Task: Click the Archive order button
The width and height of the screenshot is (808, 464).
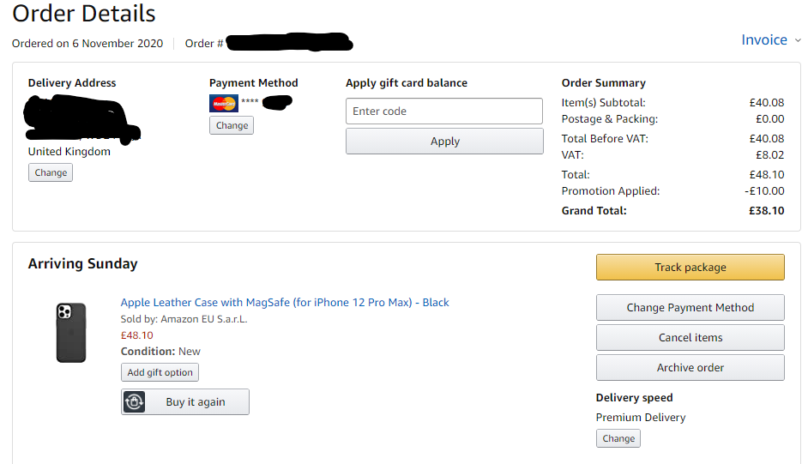Action: (x=690, y=367)
